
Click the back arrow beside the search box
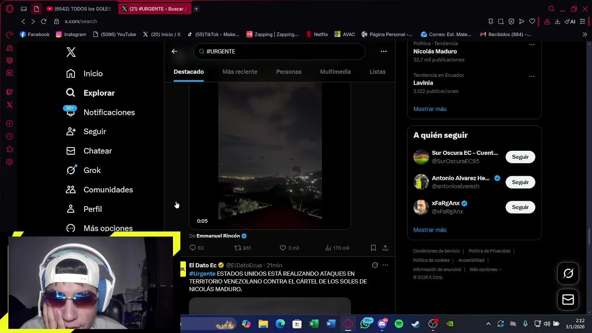point(174,51)
